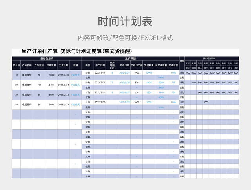Click the 6000 value under 2/27
This screenshot has width=251, height=190.
tap(236, 73)
